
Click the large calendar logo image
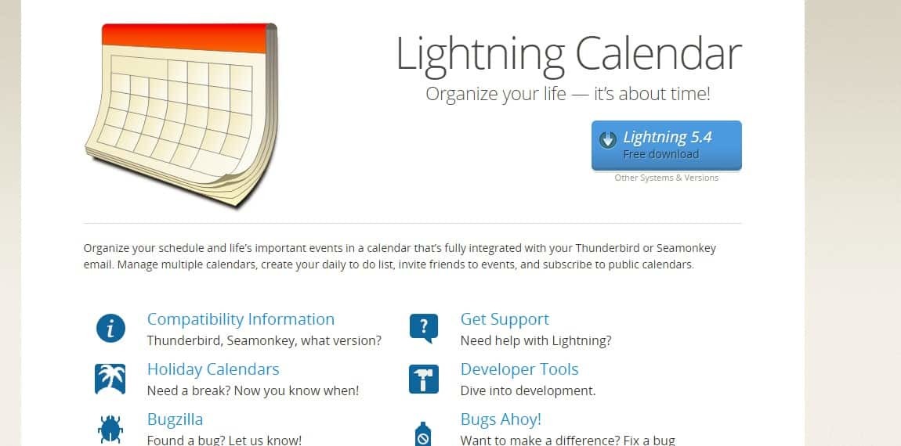[x=181, y=115]
